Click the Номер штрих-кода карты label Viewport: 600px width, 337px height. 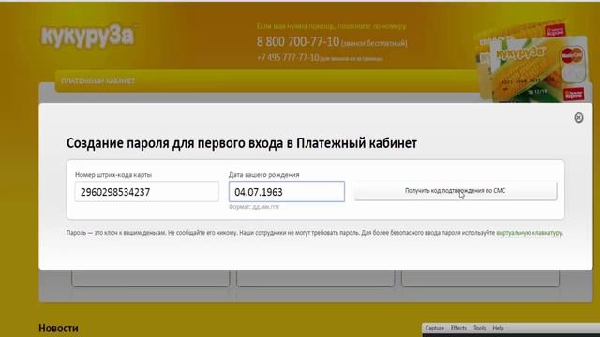click(x=113, y=175)
